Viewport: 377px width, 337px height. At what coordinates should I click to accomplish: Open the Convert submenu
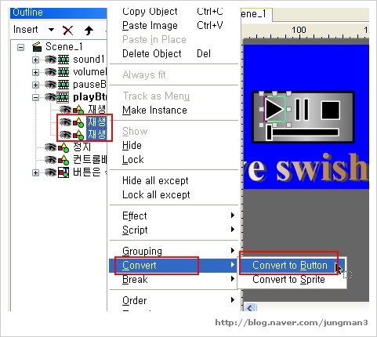(174, 265)
